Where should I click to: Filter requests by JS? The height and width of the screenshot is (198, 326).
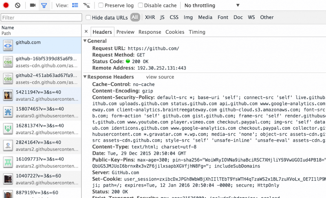tap(162, 17)
